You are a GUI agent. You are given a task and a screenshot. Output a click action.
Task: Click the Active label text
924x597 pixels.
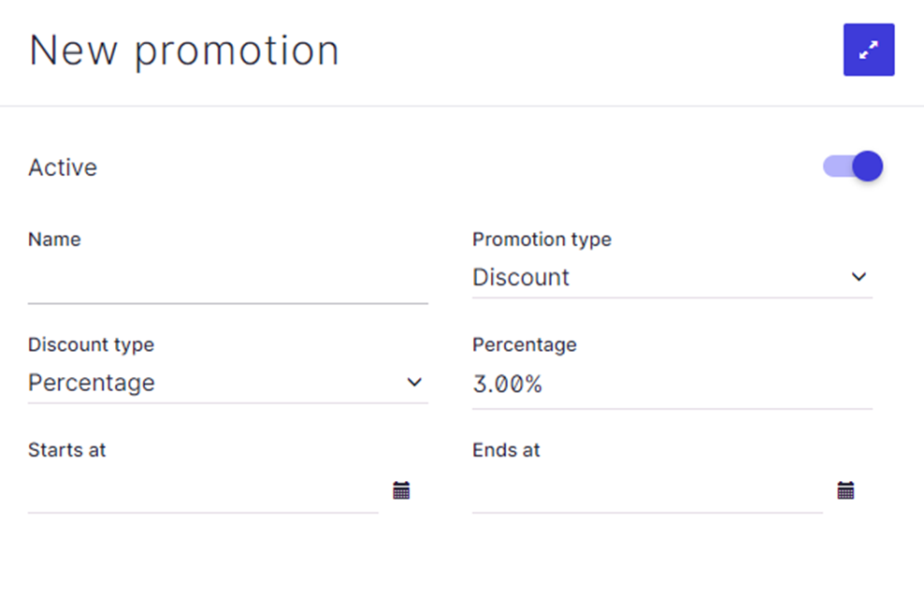[x=63, y=167]
